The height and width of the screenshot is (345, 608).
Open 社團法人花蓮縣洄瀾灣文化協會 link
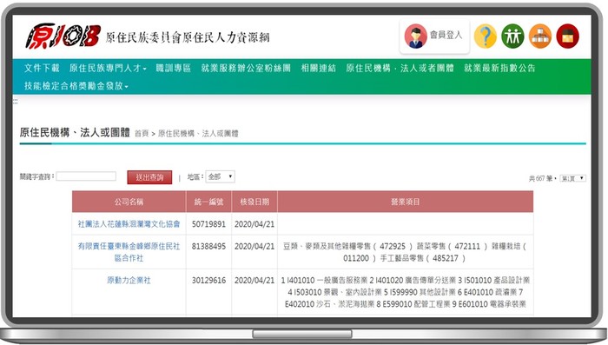coord(129,224)
